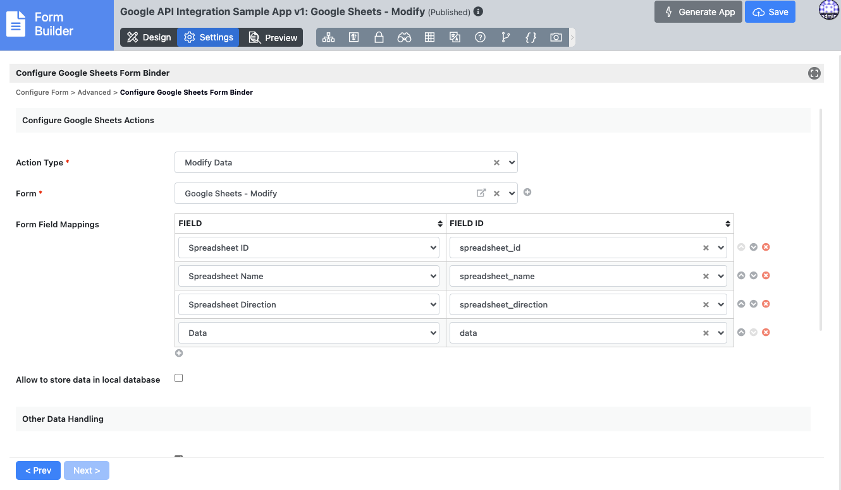Open the padlock permission icon in toolbar
Screen dimensions: 841x490
pyautogui.click(x=379, y=37)
